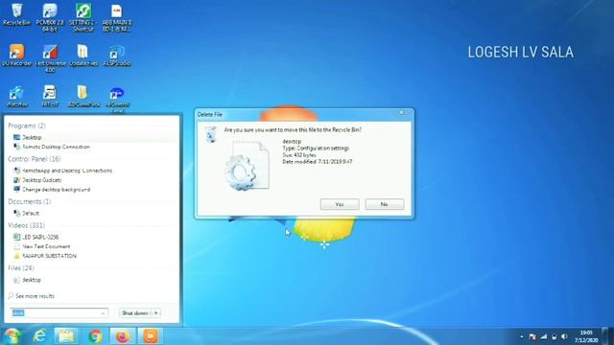Click the Control Panel (16) group header

click(35, 159)
